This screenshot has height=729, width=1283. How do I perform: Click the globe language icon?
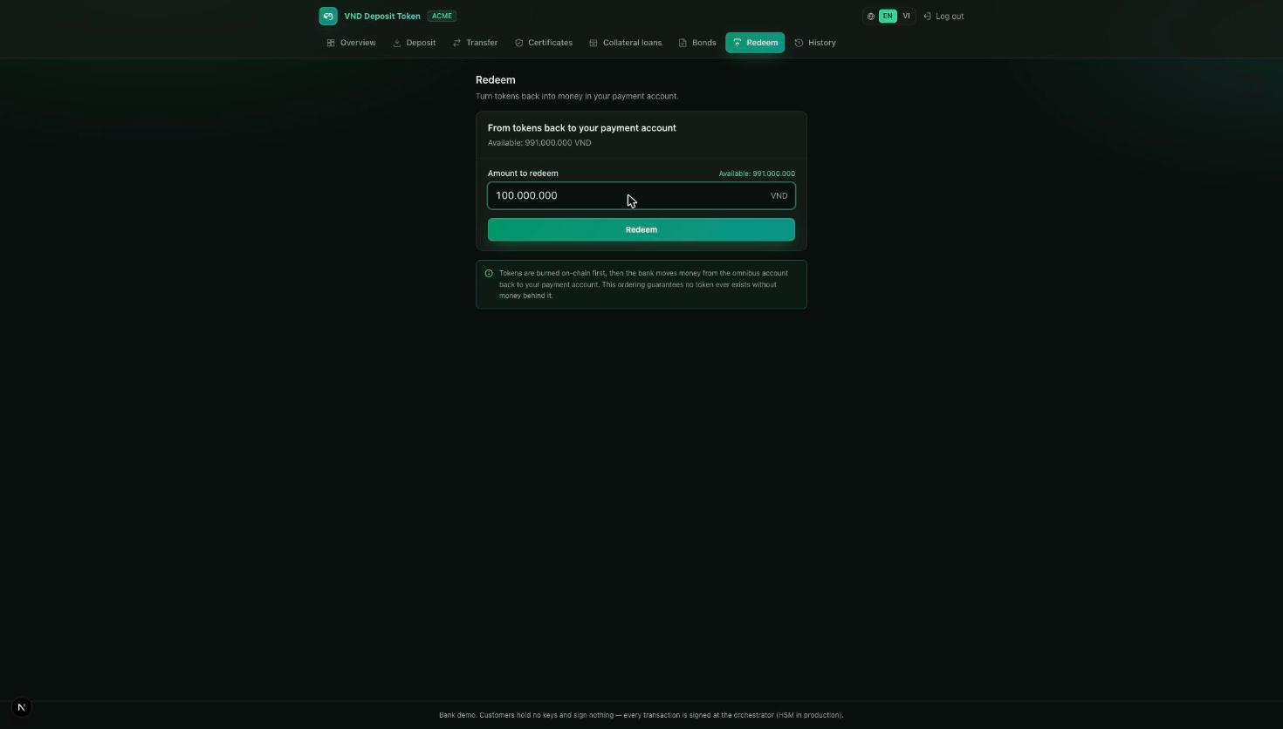click(x=871, y=17)
